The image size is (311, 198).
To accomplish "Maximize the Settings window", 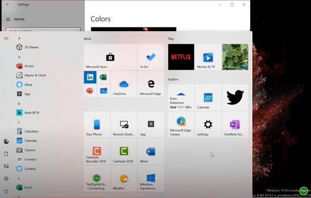I will 232,4.
